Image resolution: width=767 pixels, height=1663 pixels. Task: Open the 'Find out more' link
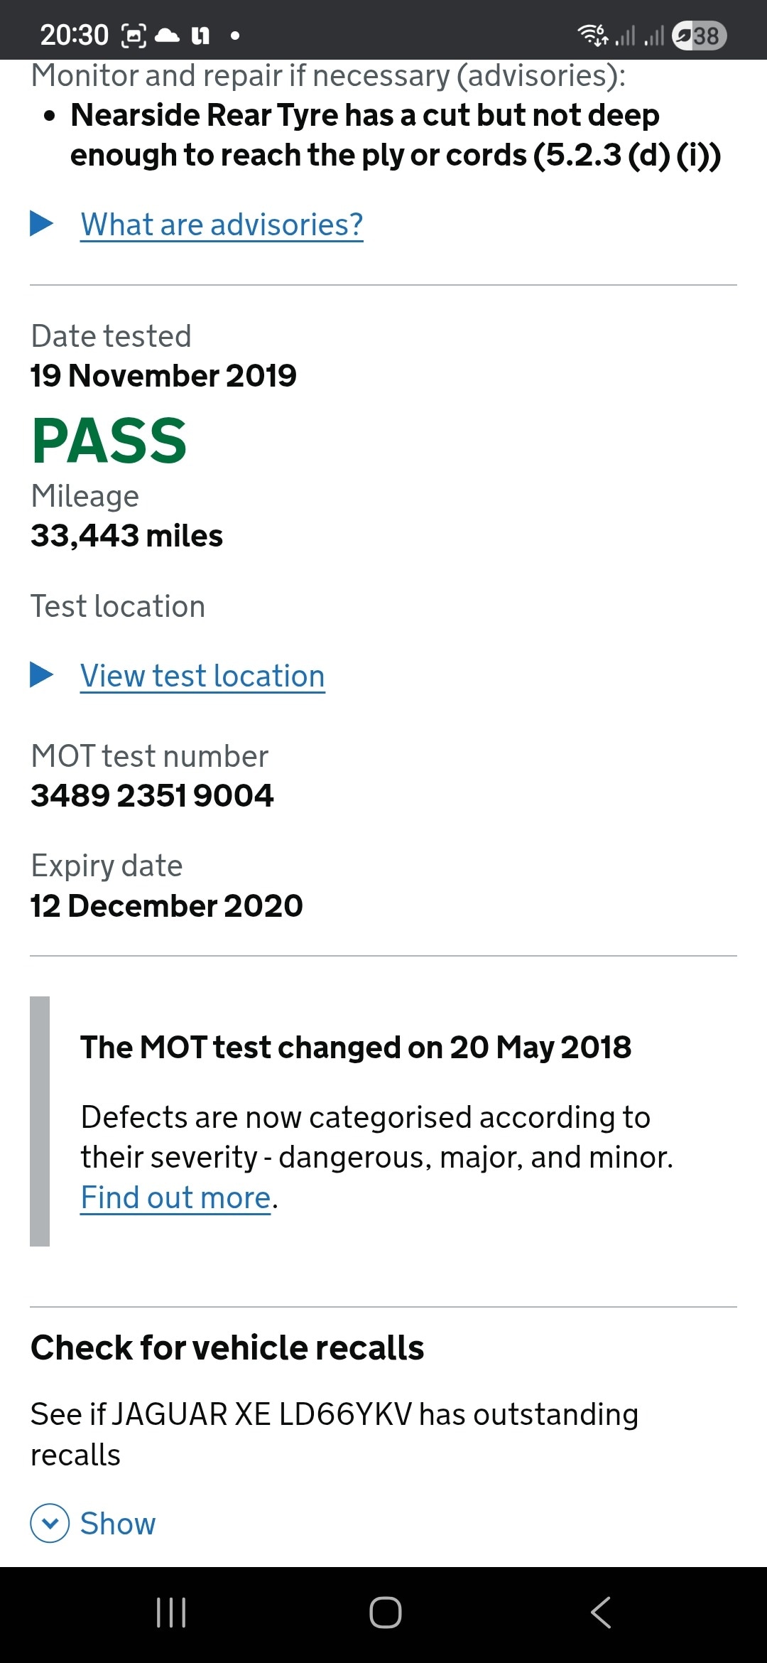coord(176,1198)
